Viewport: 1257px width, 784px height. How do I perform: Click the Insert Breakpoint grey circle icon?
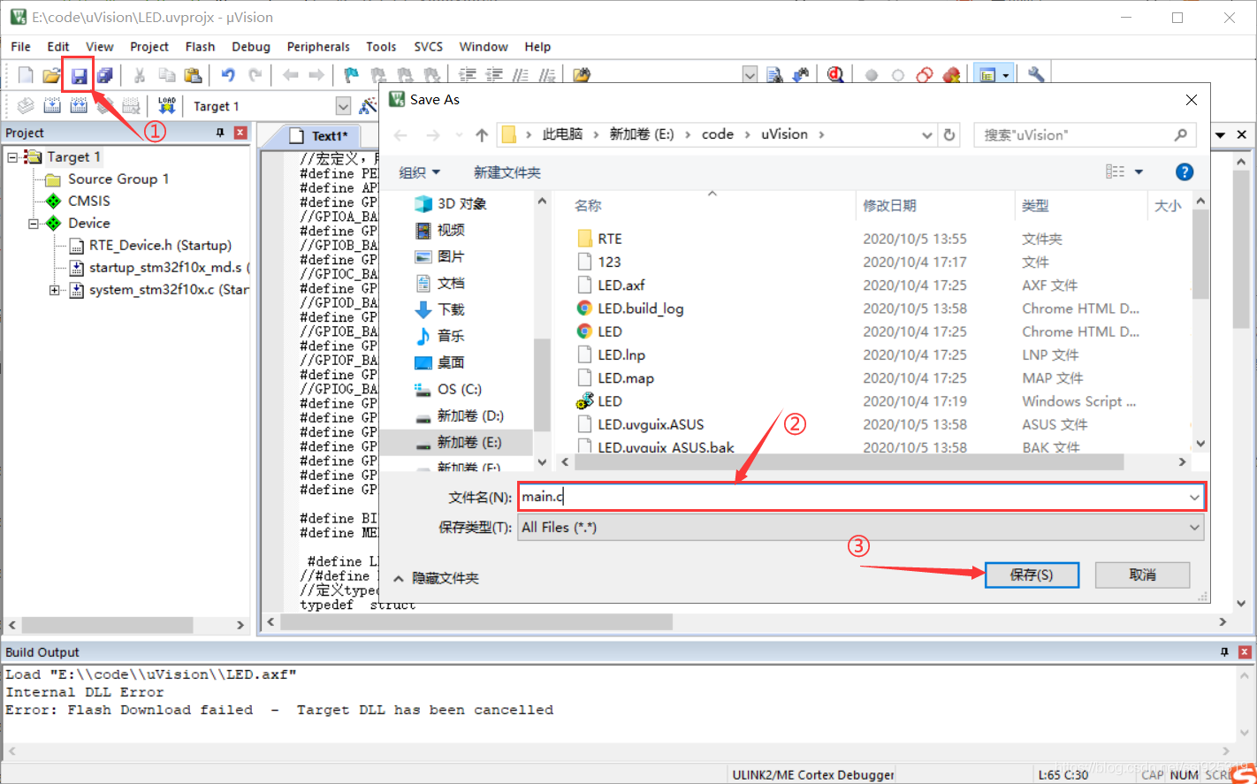tap(872, 76)
